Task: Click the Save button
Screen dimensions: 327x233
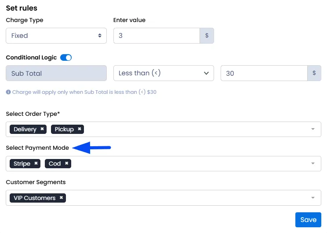Action: 308,220
